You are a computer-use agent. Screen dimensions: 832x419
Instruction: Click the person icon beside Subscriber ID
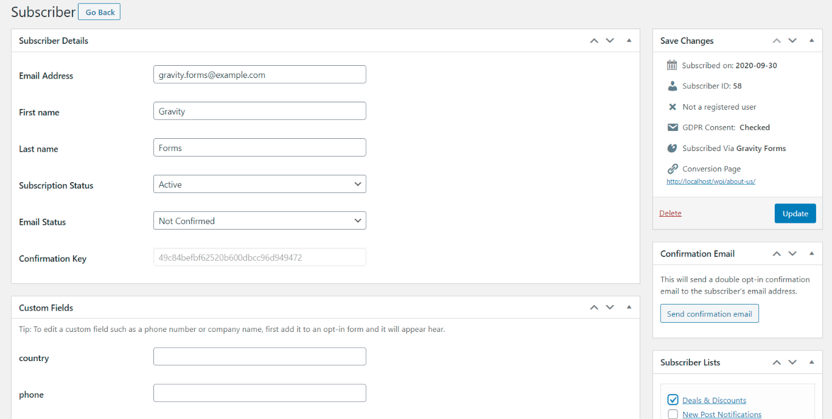(x=672, y=86)
